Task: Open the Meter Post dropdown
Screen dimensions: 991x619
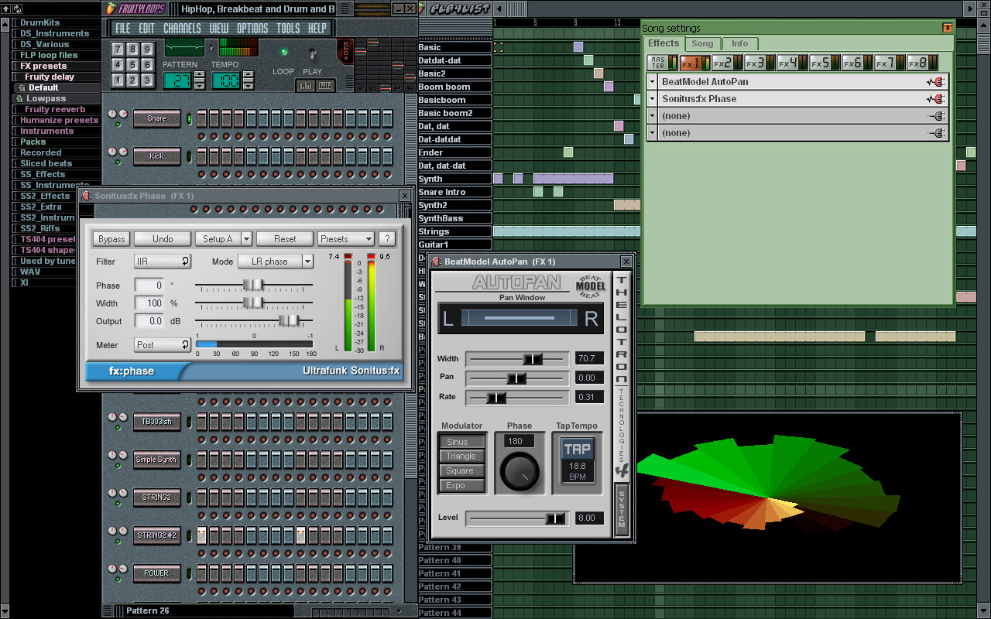Action: [163, 345]
